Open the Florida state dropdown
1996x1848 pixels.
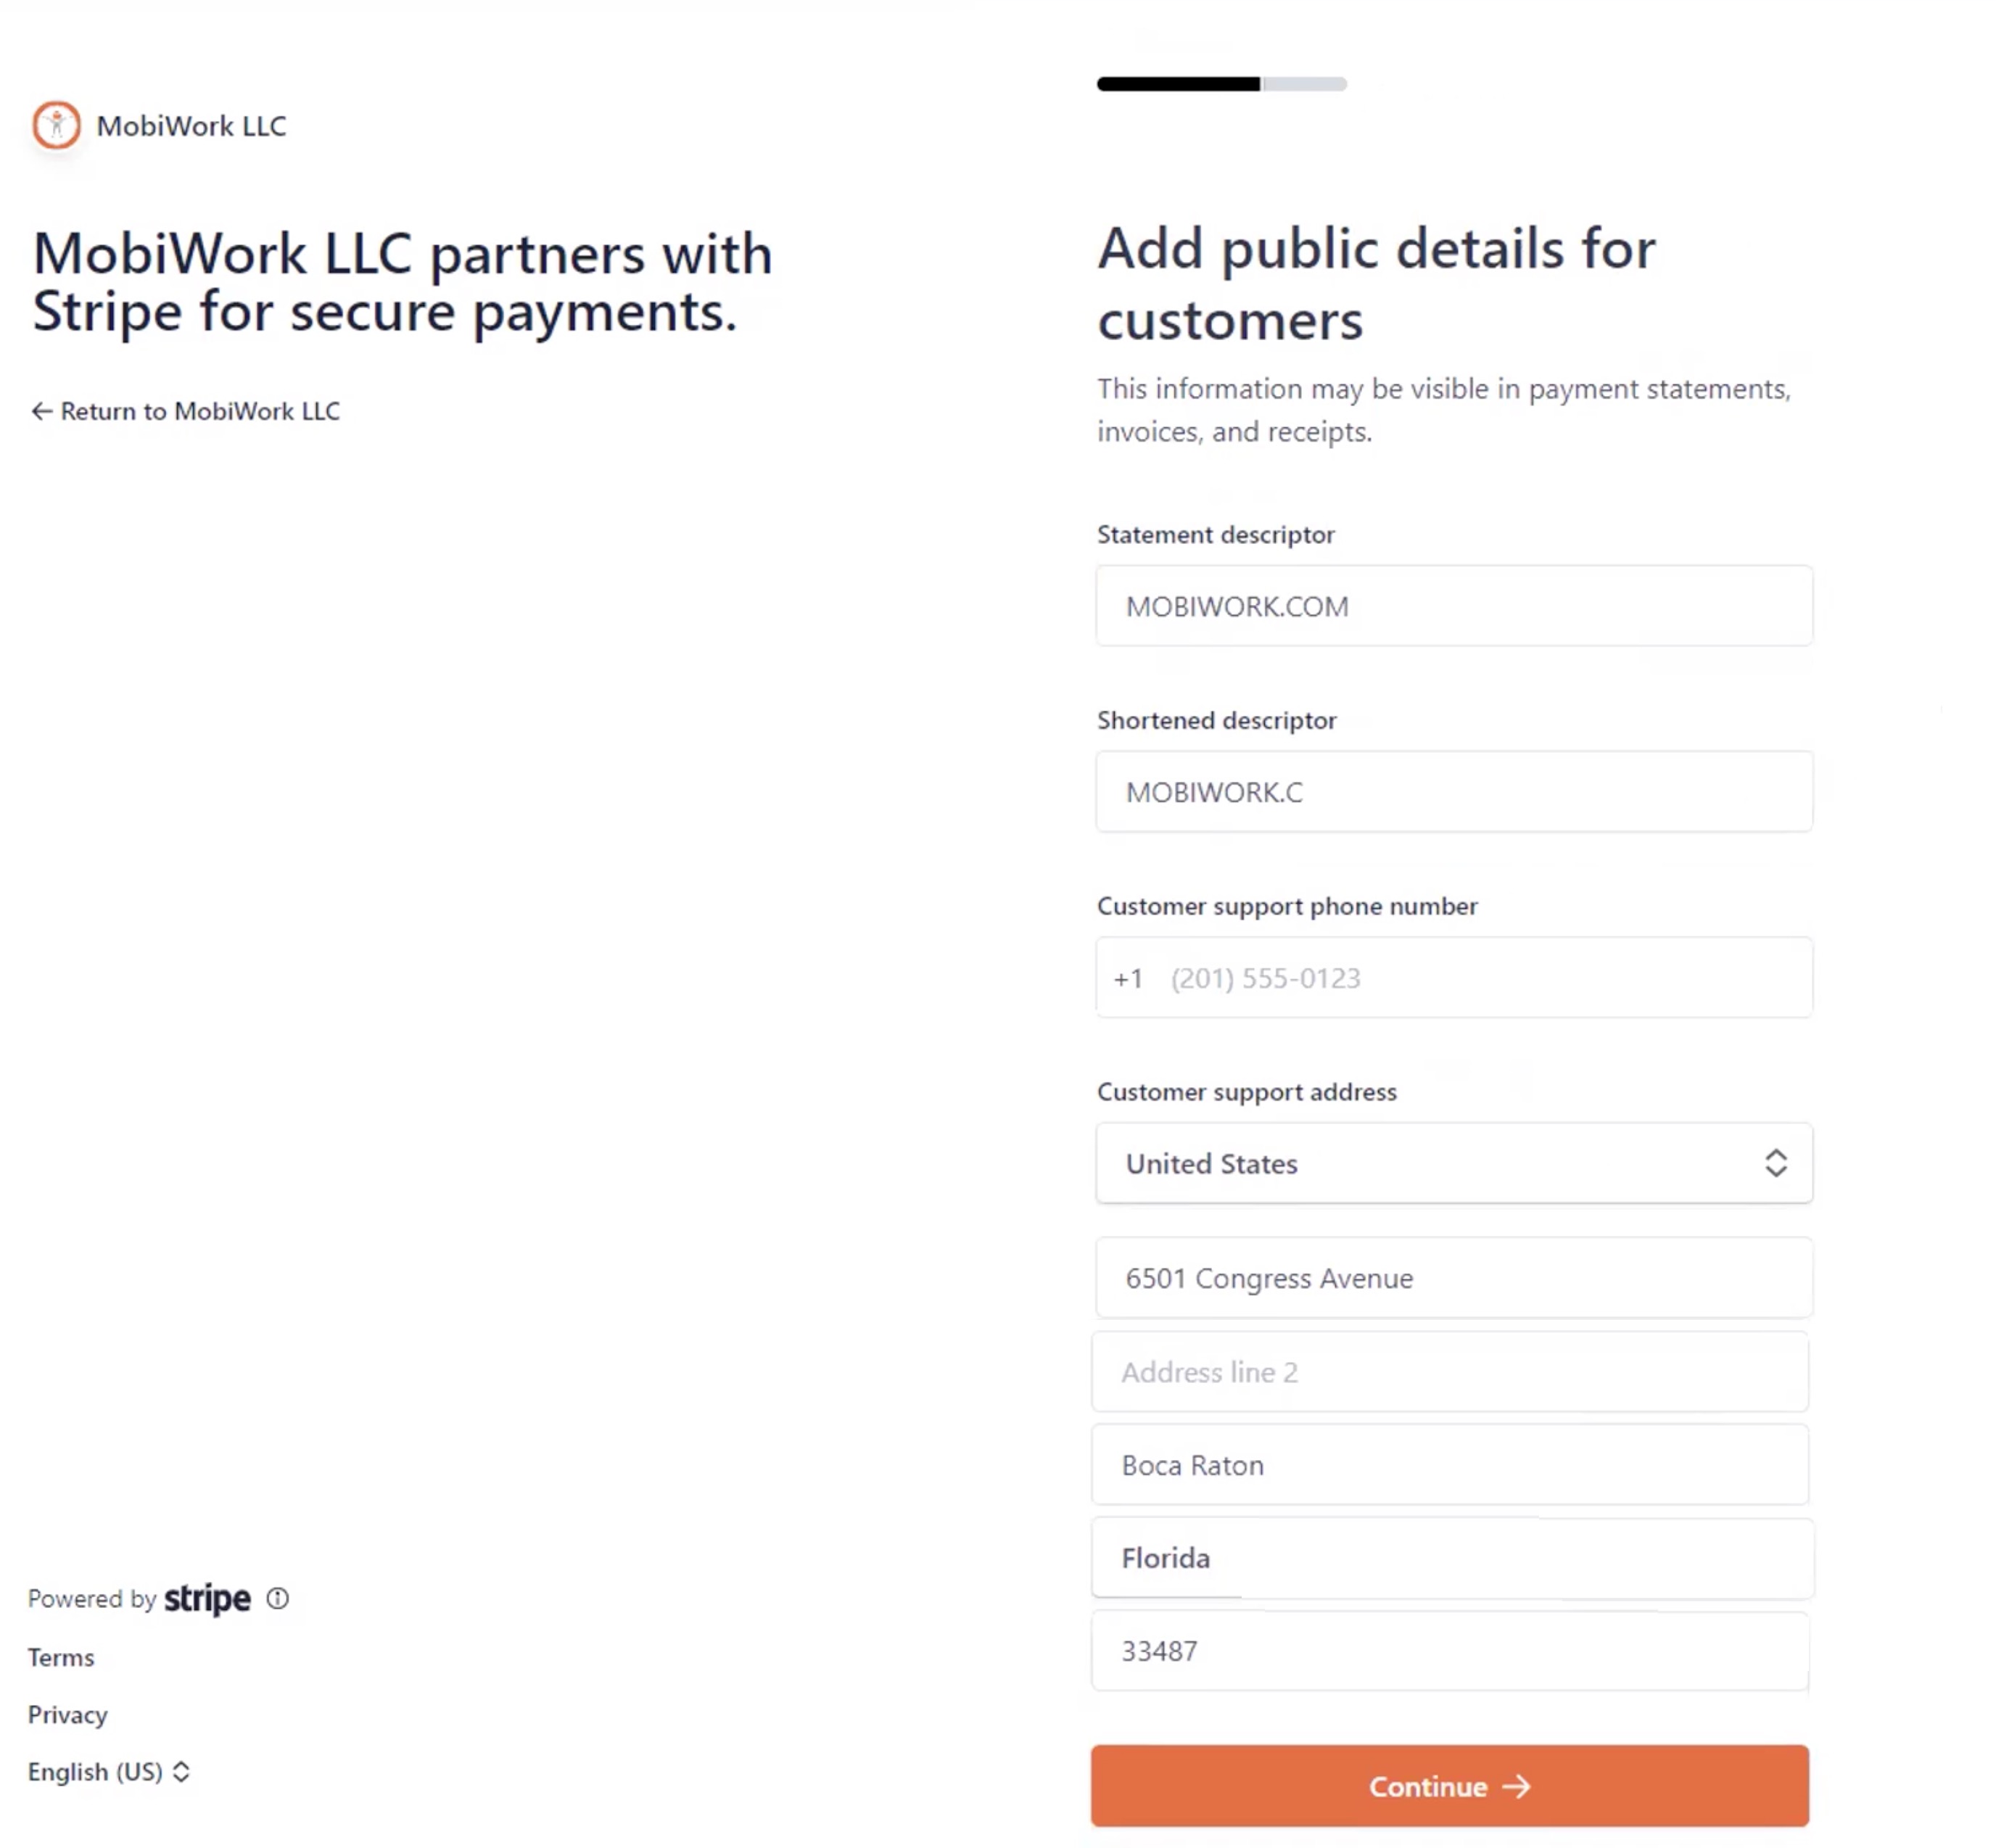tap(1452, 1558)
